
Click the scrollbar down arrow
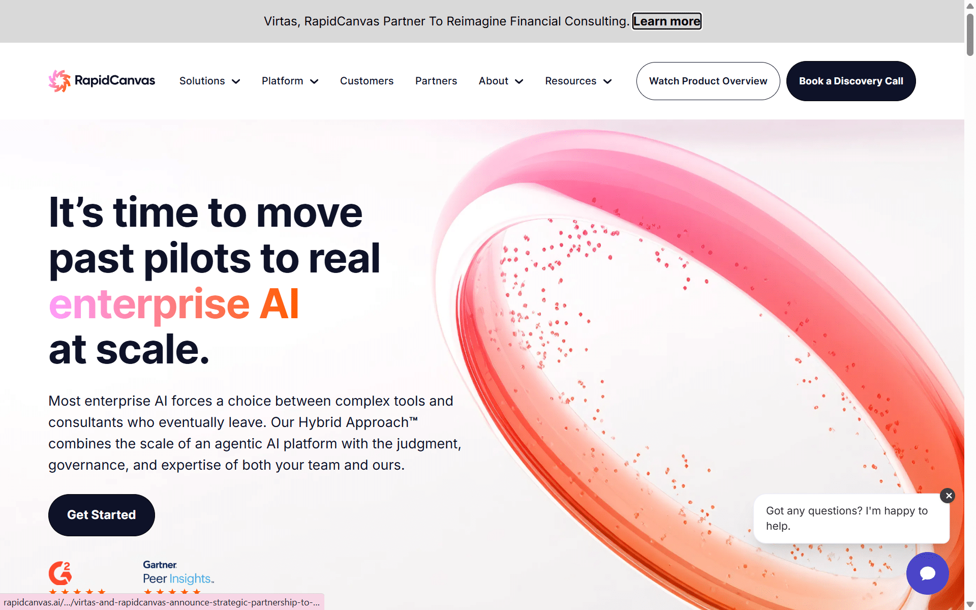[970, 604]
